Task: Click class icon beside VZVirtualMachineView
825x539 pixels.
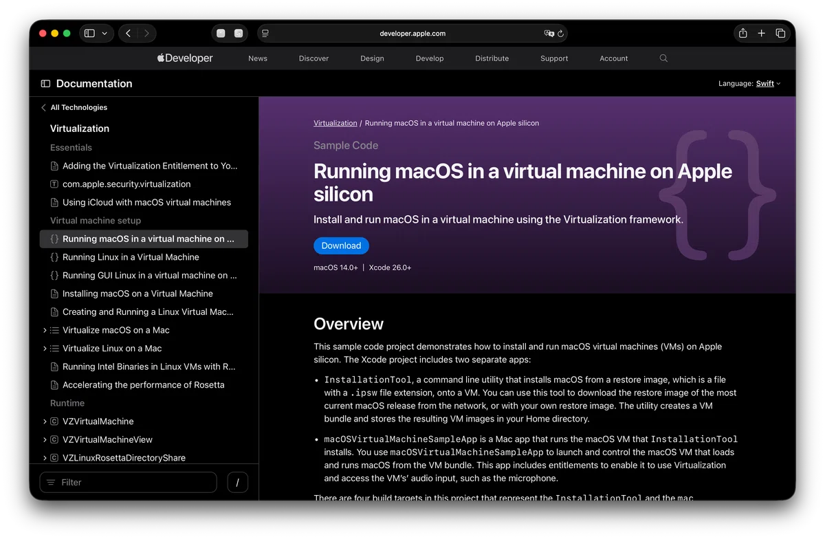Action: pos(55,439)
